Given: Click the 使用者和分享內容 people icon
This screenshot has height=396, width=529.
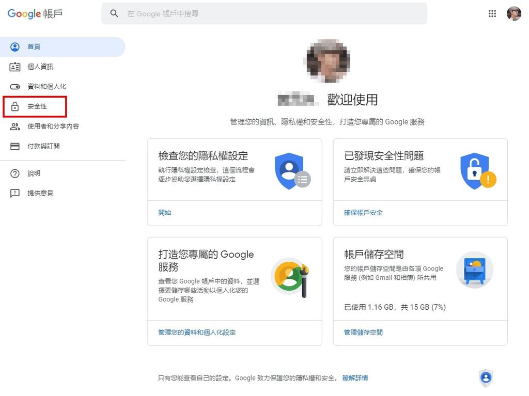Looking at the screenshot, I should tap(15, 126).
